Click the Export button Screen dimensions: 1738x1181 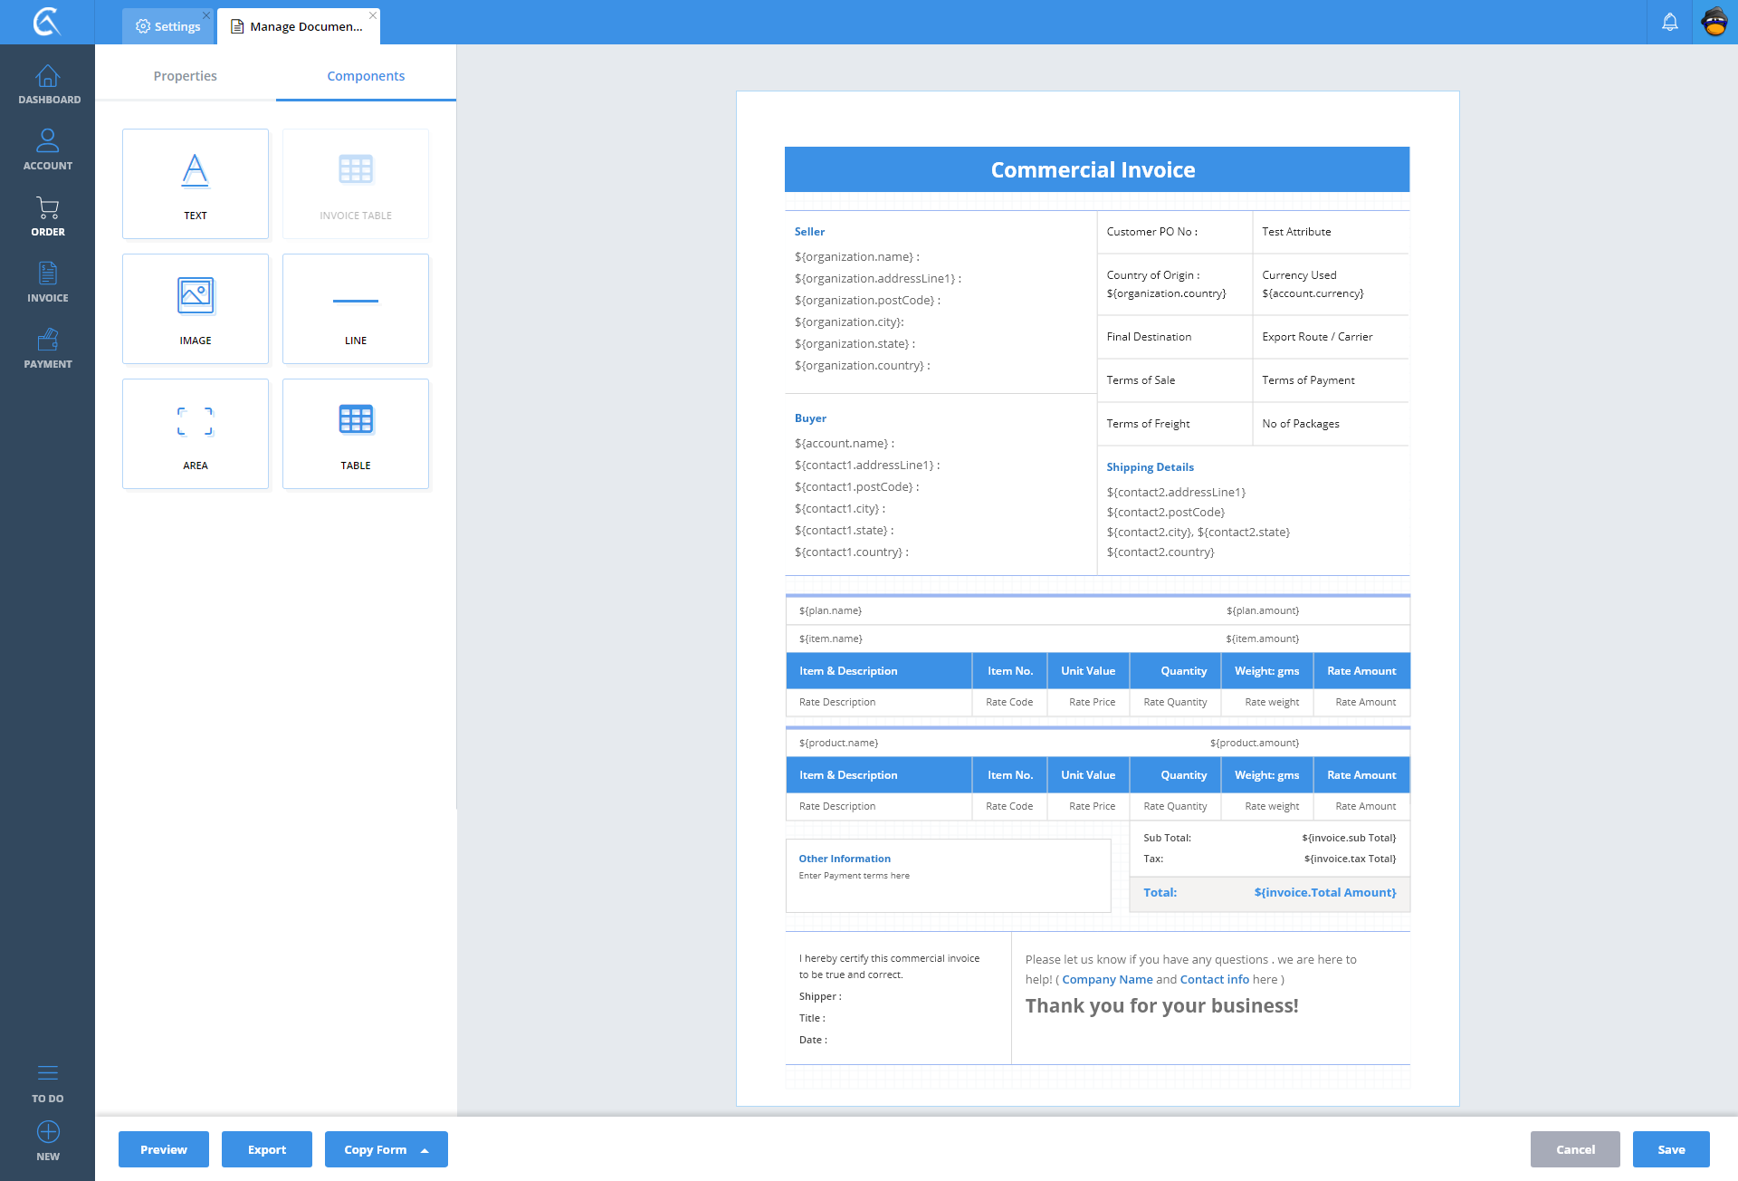point(267,1149)
